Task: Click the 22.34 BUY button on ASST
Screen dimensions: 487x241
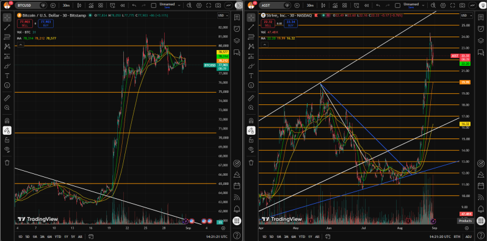Action: coord(290,24)
